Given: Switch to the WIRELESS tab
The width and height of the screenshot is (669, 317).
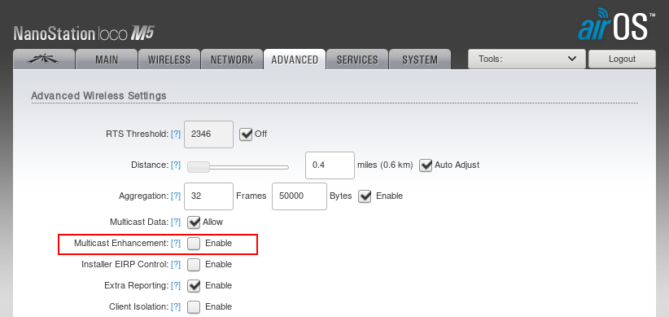Looking at the screenshot, I should coord(169,59).
